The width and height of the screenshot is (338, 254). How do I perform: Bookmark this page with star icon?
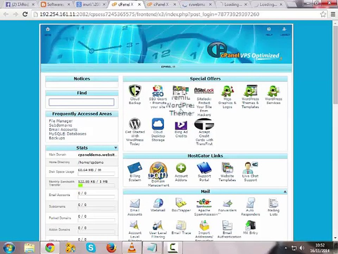323,14
